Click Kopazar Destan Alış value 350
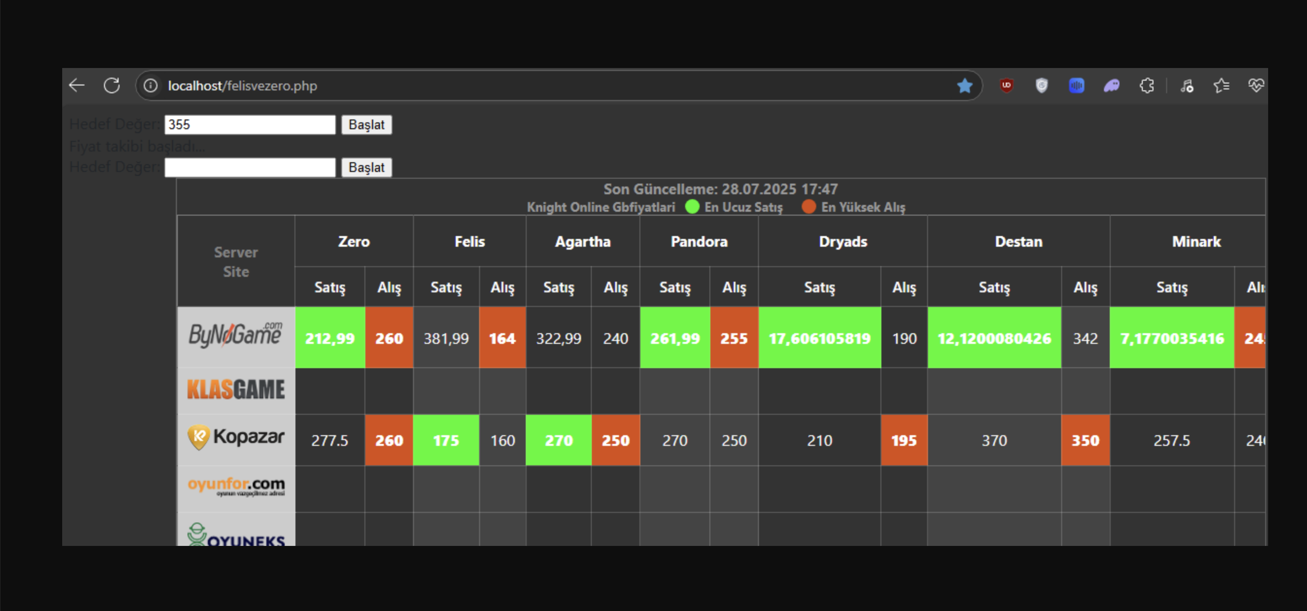This screenshot has height=611, width=1307. [1085, 440]
